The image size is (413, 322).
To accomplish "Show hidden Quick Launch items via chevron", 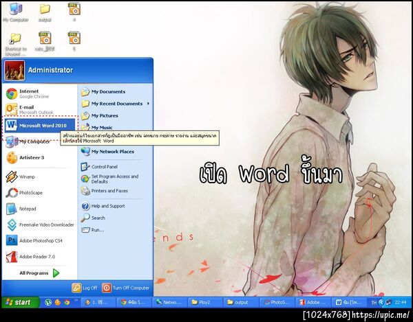I will pyautogui.click(x=76, y=300).
